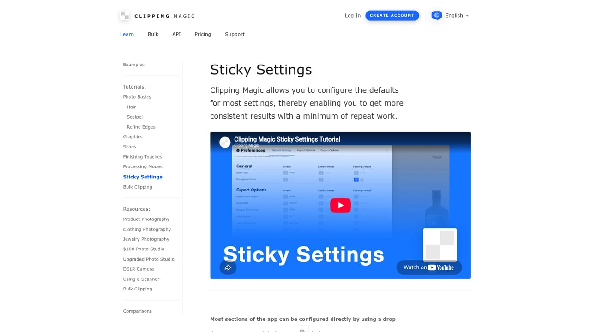
Task: Click the globe language icon
Action: [x=437, y=15]
